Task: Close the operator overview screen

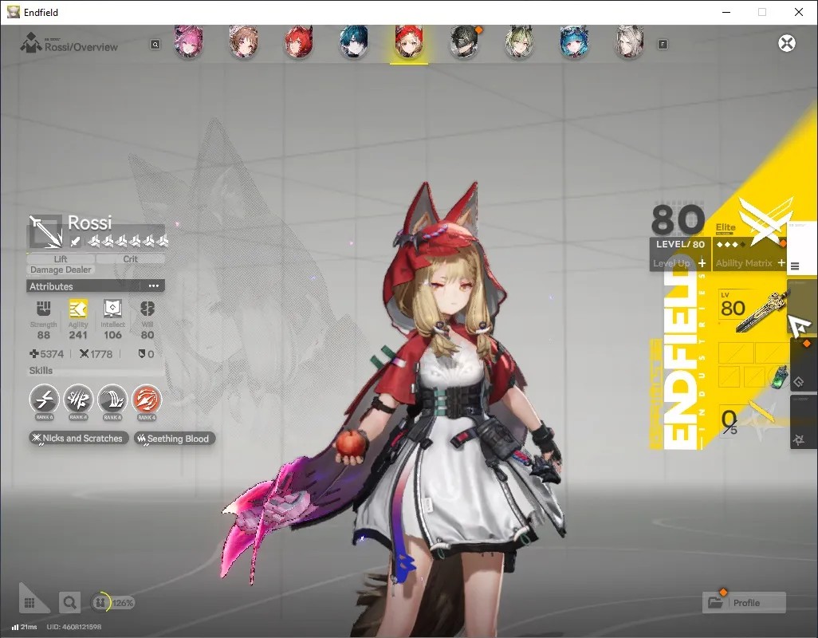Action: tap(787, 43)
